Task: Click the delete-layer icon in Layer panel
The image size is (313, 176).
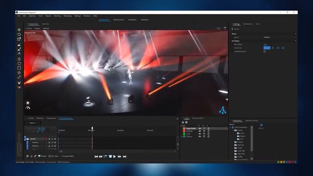Action: click(186, 122)
